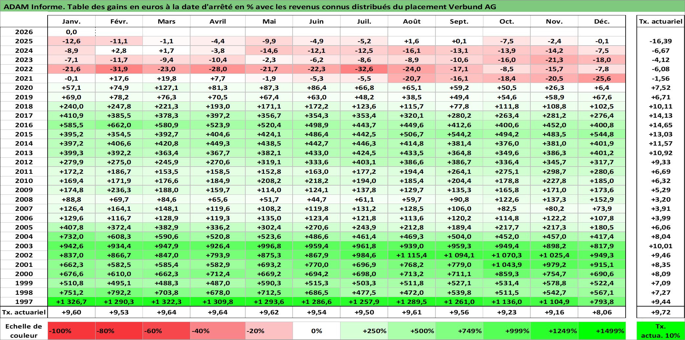Image resolution: width=685 pixels, height=340 pixels.
Task: Click the 'Tx. actua. 10%' green box
Action: (x=661, y=331)
